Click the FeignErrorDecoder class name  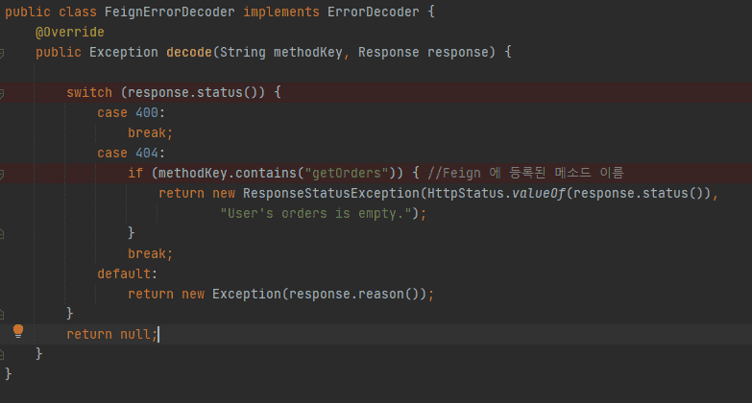coord(170,12)
